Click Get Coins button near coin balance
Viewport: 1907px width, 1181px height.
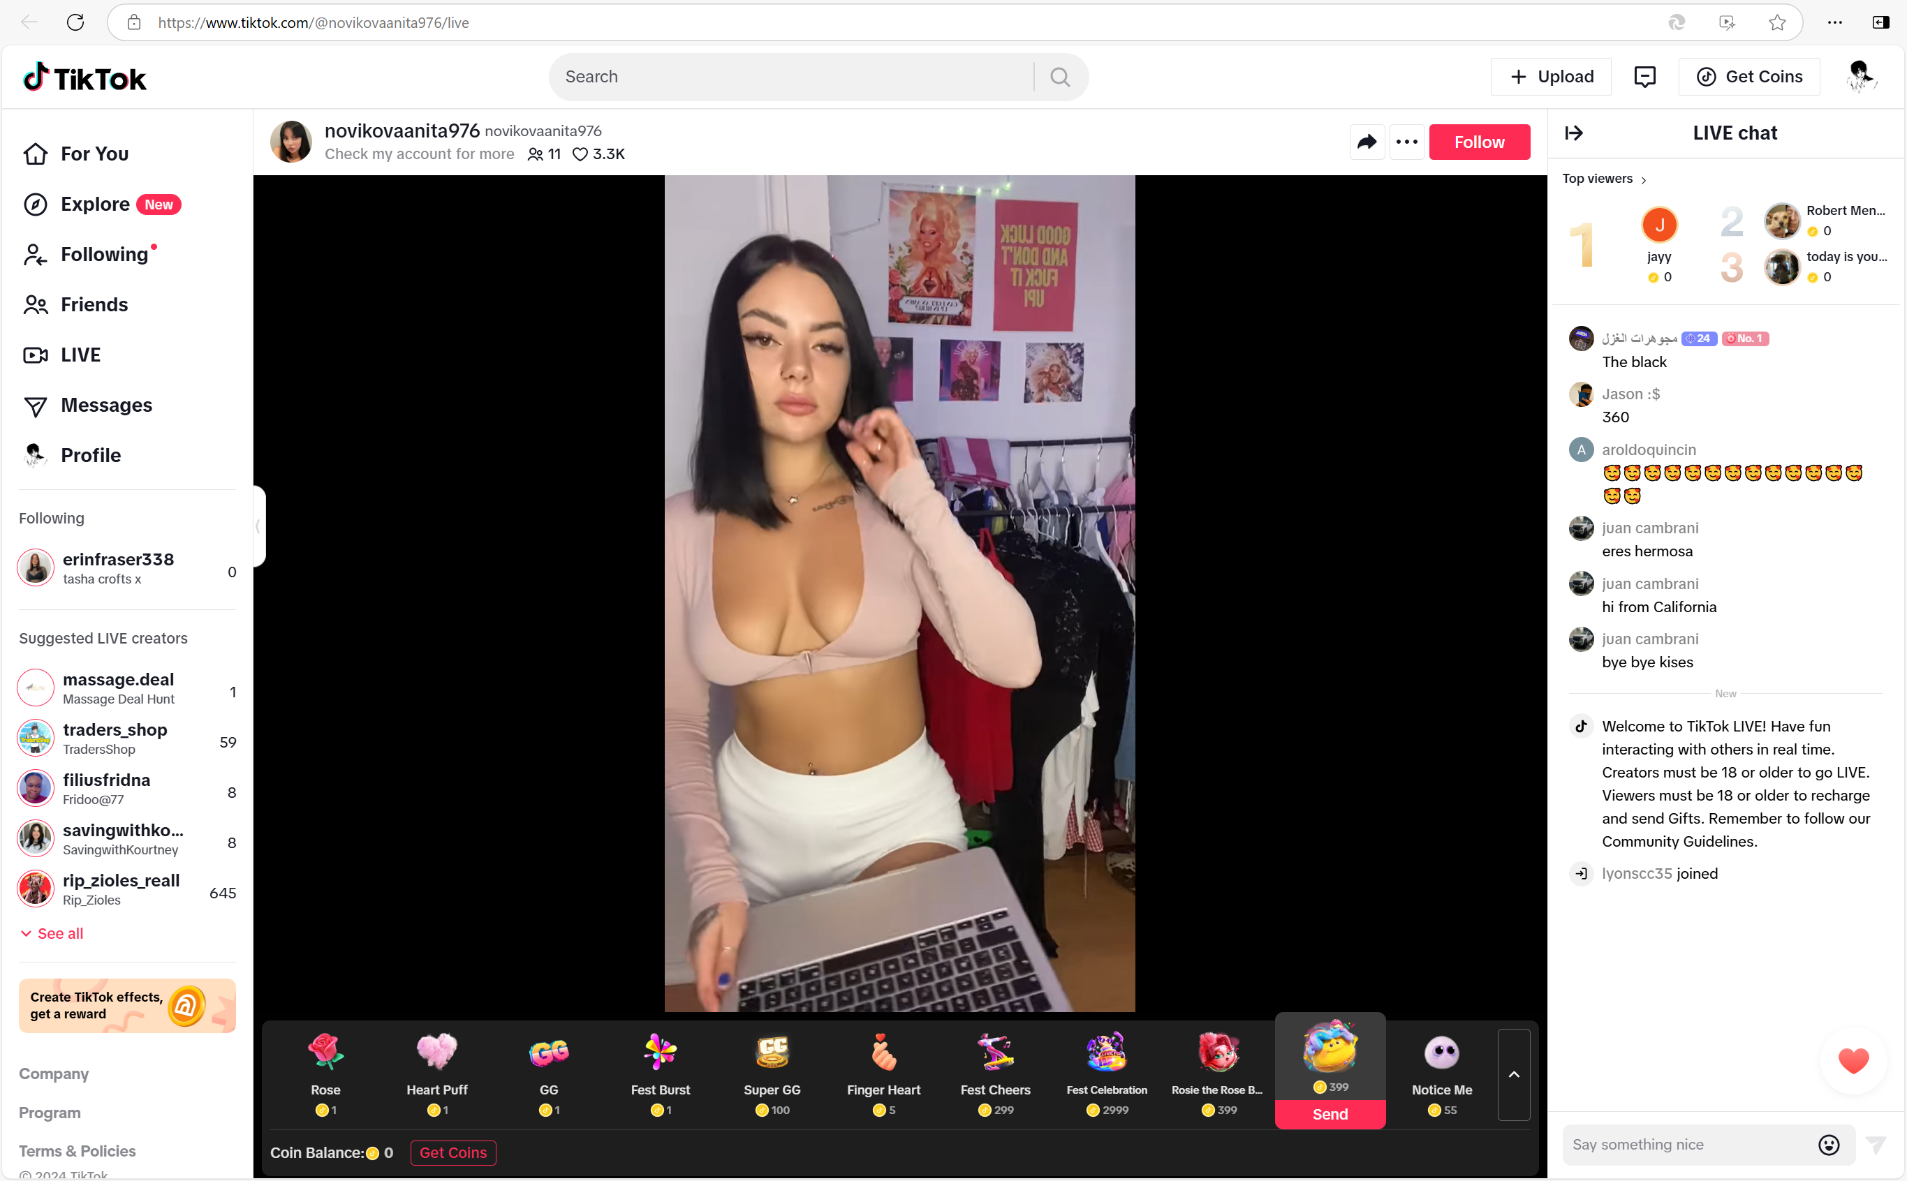(x=454, y=1151)
